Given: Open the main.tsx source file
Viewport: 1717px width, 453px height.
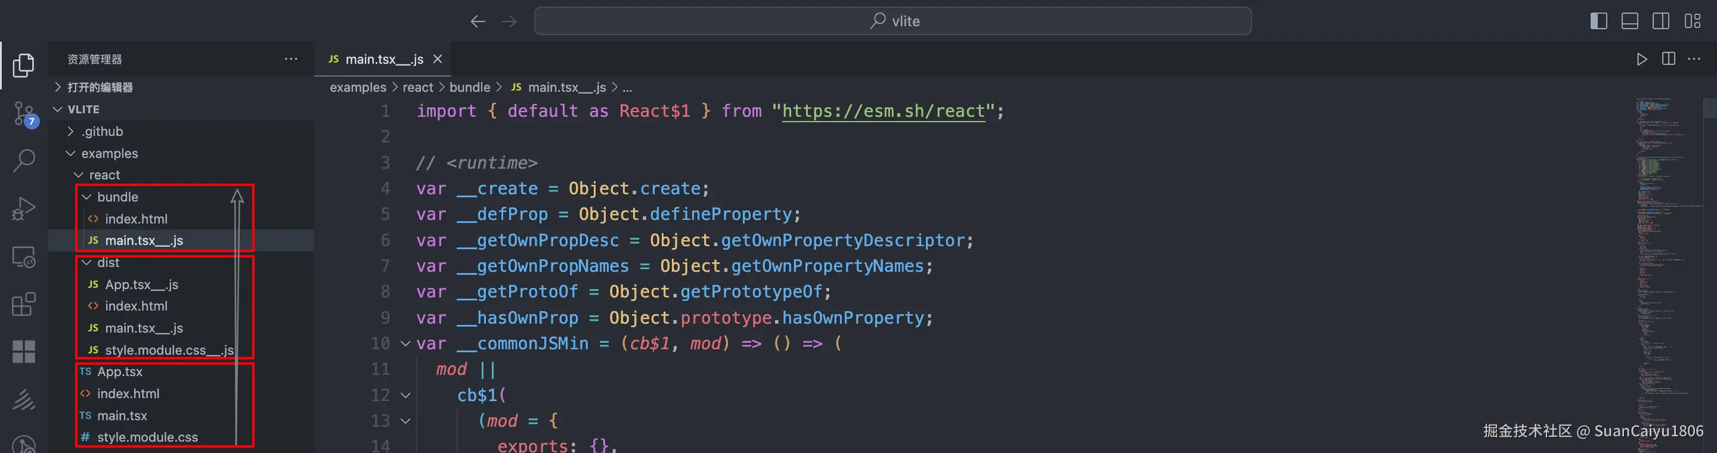Looking at the screenshot, I should click(181, 415).
